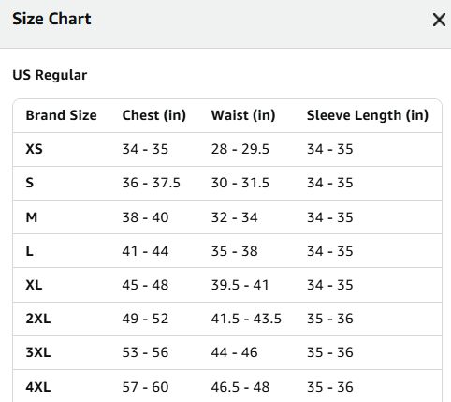Click the Brand Size column header
Viewport: 451px width, 402px height.
61,115
